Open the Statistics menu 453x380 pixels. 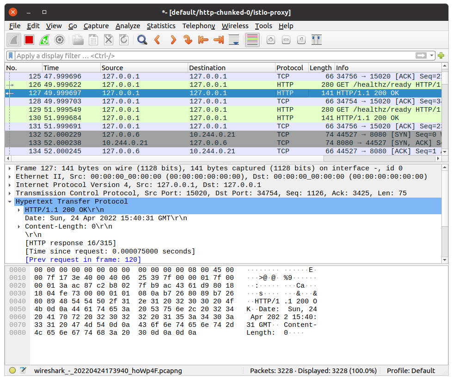pyautogui.click(x=161, y=26)
